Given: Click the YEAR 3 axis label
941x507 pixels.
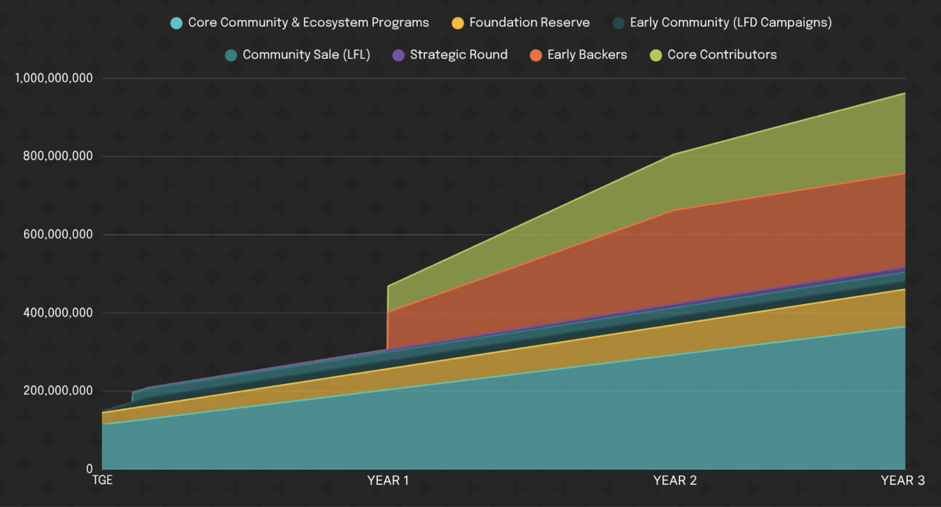Looking at the screenshot, I should click(x=903, y=480).
